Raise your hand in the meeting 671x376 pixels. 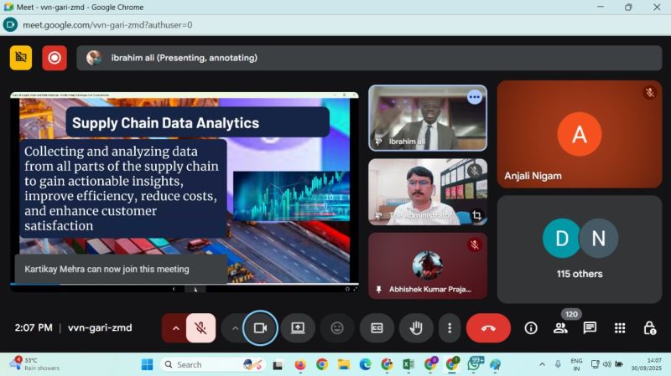(x=416, y=328)
